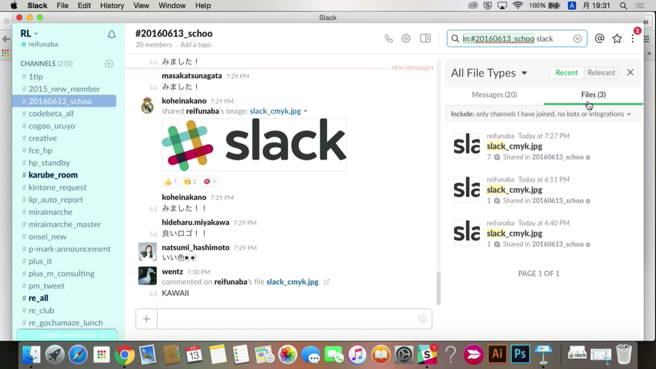Click username wentz in chat
Screen dimensions: 656x369
click(x=172, y=272)
